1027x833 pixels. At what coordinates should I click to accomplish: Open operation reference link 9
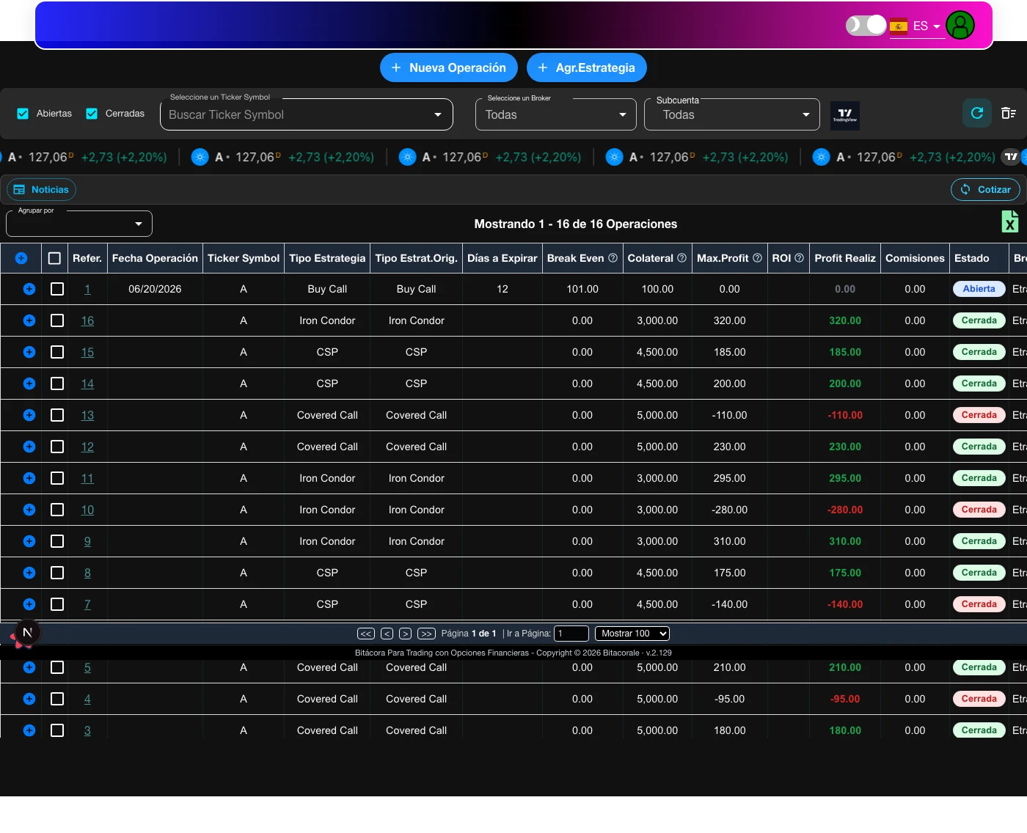[x=87, y=541]
